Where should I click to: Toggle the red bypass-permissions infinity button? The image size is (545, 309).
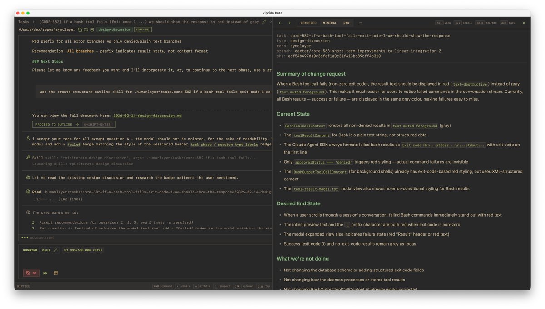[31, 273]
